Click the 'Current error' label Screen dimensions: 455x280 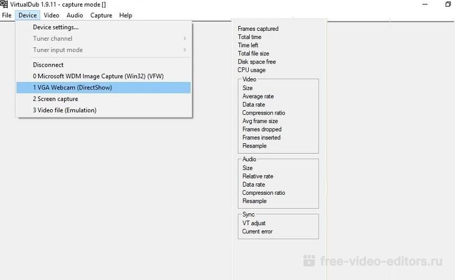pyautogui.click(x=257, y=231)
